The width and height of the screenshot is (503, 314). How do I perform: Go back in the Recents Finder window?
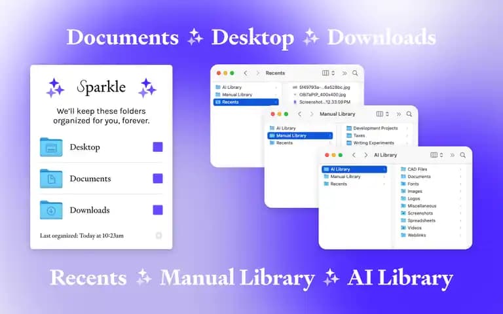click(246, 73)
